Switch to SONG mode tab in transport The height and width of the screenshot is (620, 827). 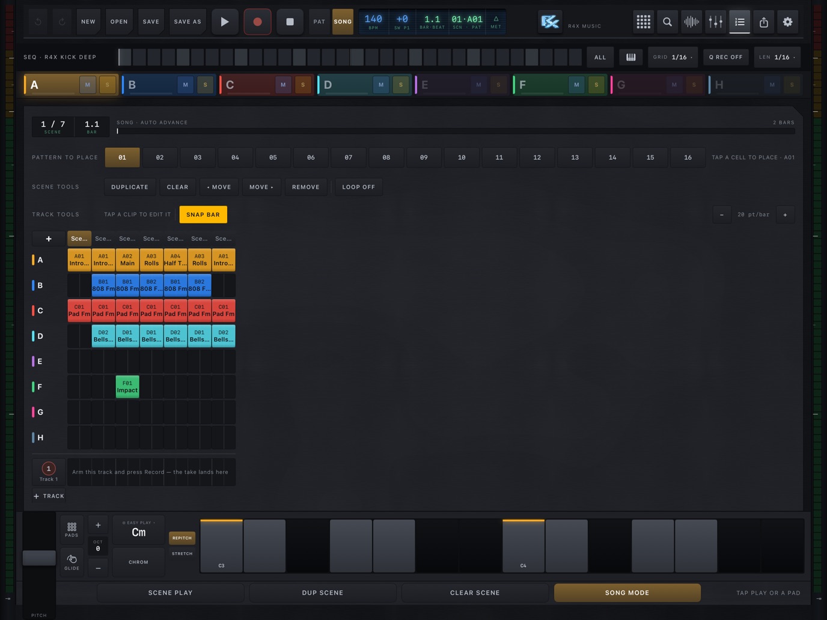tap(343, 22)
